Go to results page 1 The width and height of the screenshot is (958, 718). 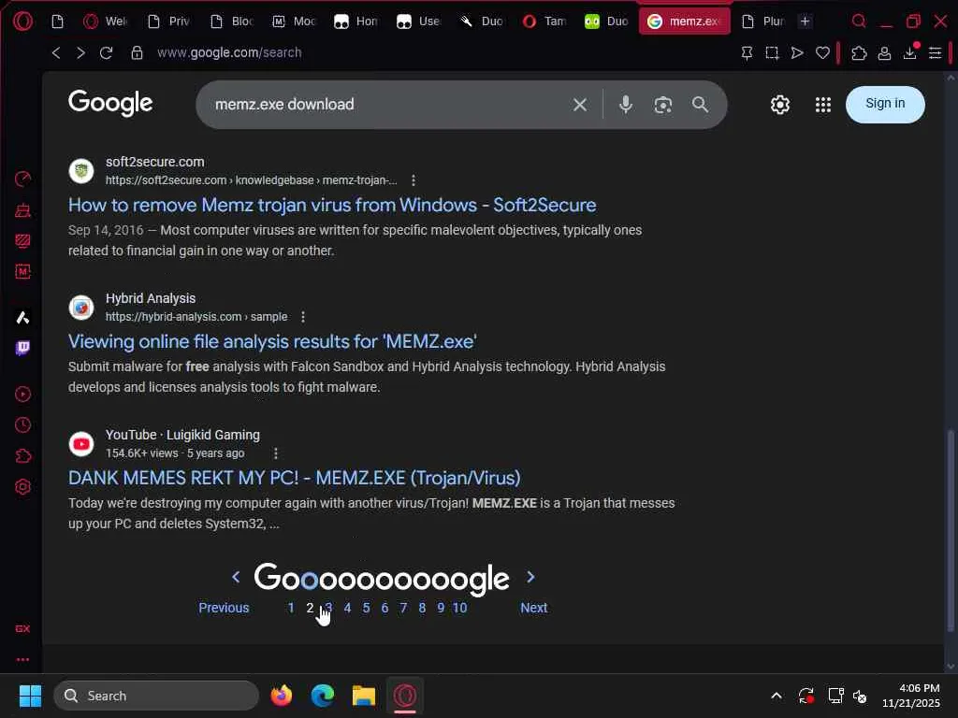(x=291, y=608)
